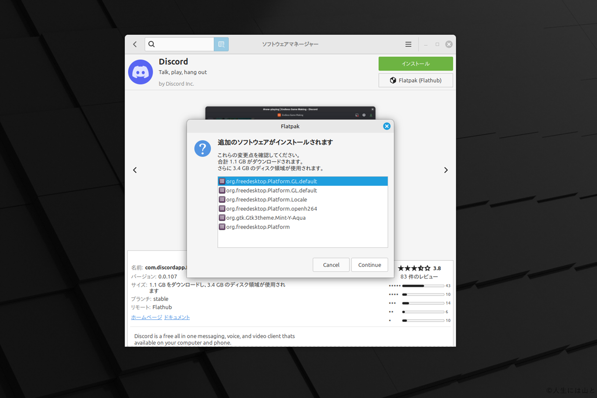Viewport: 597px width, 398px height.
Task: Click the 83 件のレビュー text
Action: coord(419,277)
